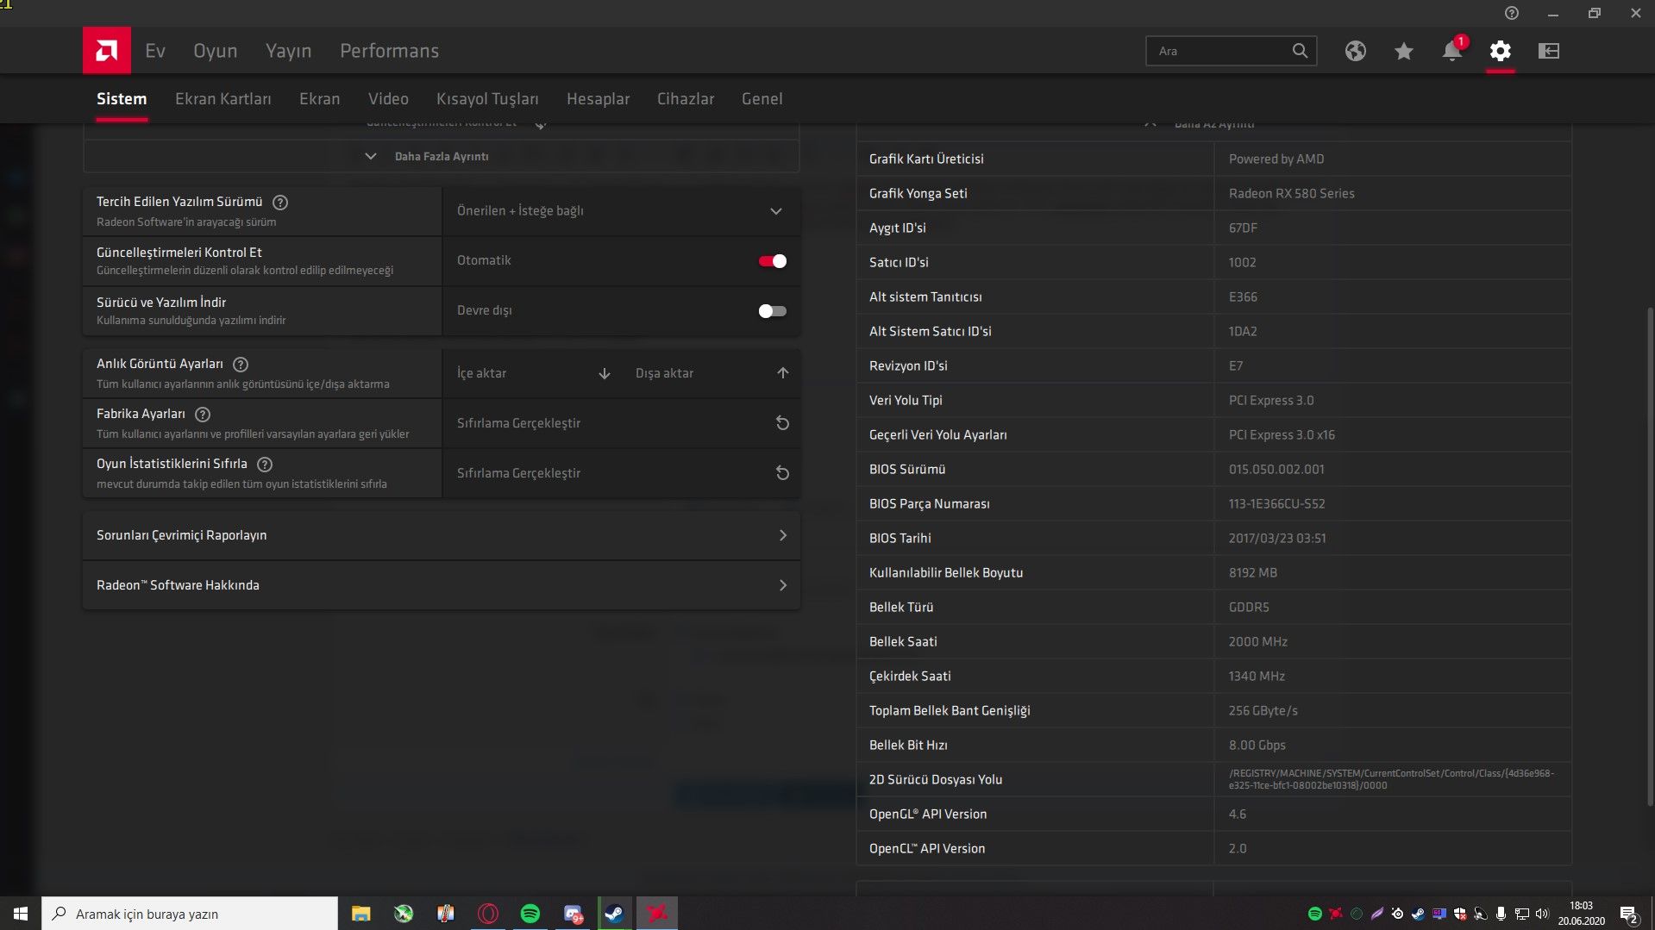Screen dimensions: 1655x930
Task: Open Steam from the taskbar
Action: 613,913
